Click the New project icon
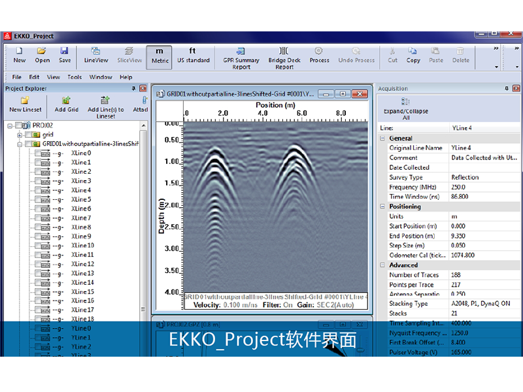 pyautogui.click(x=20, y=51)
